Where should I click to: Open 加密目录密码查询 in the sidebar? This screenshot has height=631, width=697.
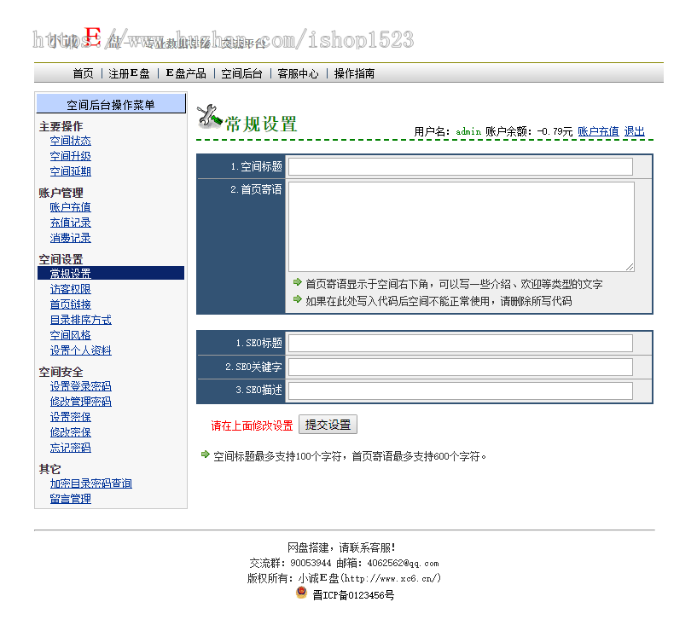pos(90,483)
